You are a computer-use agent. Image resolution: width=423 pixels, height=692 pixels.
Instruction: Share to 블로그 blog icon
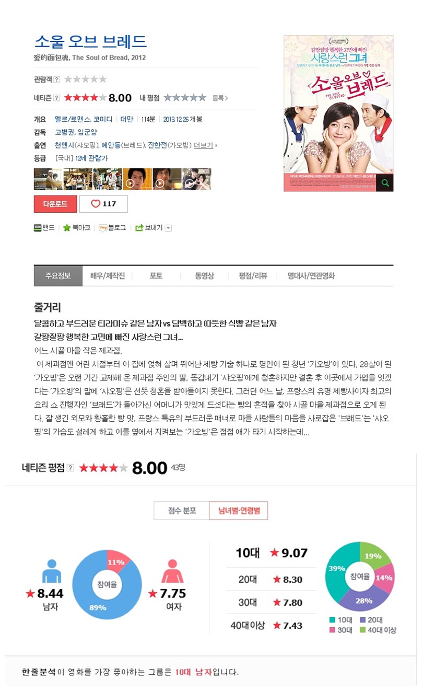point(103,228)
